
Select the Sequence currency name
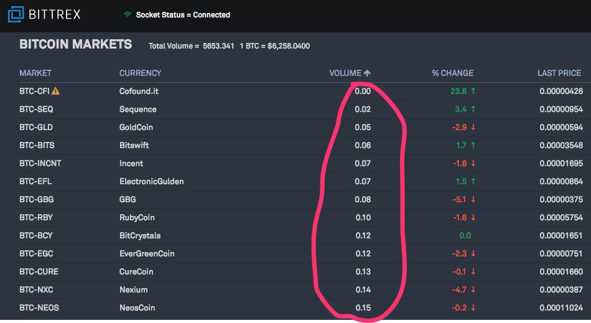point(138,109)
